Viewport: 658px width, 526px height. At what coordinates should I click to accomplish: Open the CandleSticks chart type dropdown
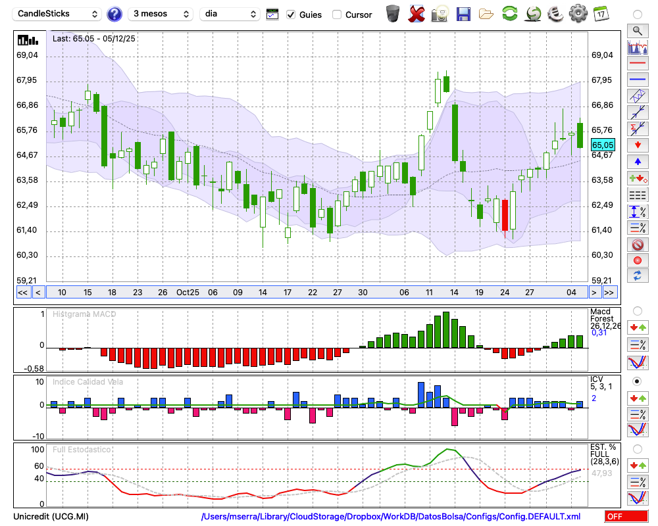click(x=58, y=14)
